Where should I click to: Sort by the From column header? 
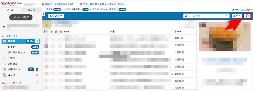pyautogui.click(x=67, y=32)
